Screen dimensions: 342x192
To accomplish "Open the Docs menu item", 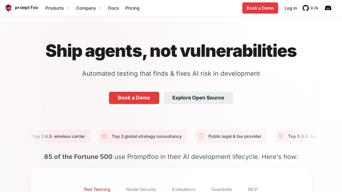I will pyautogui.click(x=113, y=8).
